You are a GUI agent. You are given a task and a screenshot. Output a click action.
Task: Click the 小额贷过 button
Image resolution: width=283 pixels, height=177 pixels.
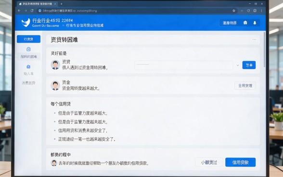[209, 163]
